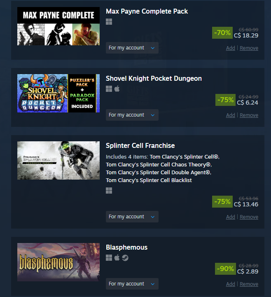Click Add link for Blasphemous
This screenshot has width=271, height=297.
tap(231, 284)
